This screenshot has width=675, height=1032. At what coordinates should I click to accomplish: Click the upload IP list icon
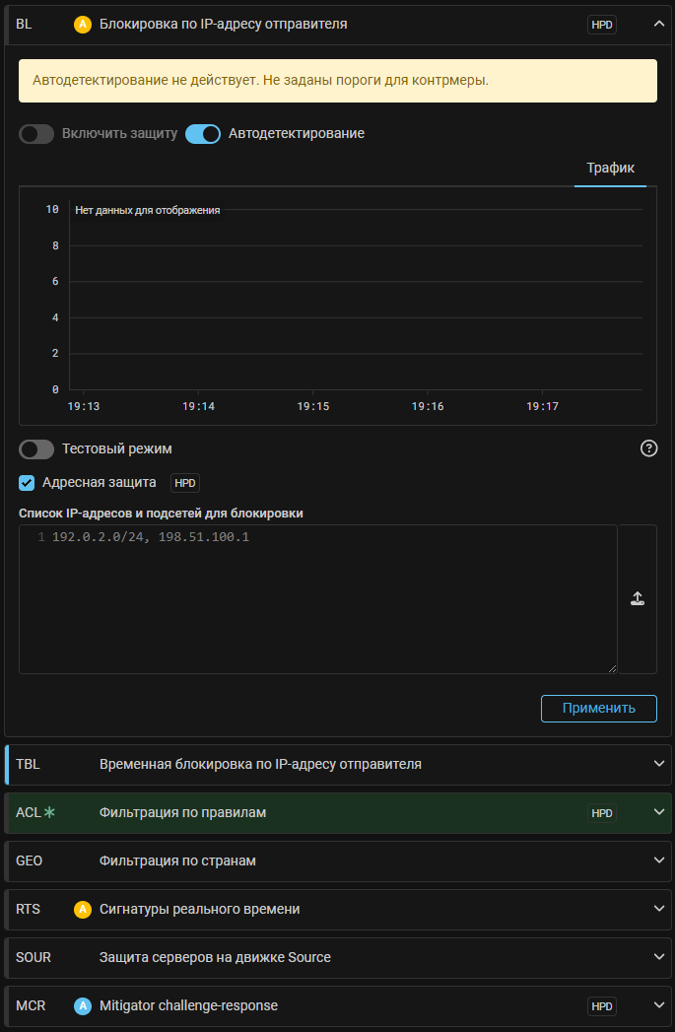pyautogui.click(x=638, y=598)
